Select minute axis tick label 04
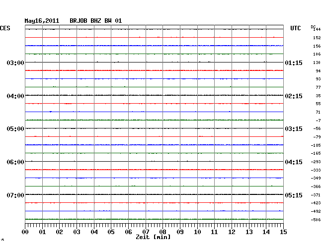The height and width of the screenshot is (245, 323). pyautogui.click(x=94, y=232)
